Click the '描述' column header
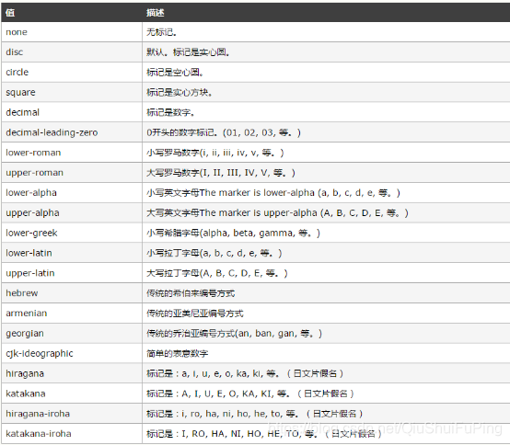 pos(156,13)
